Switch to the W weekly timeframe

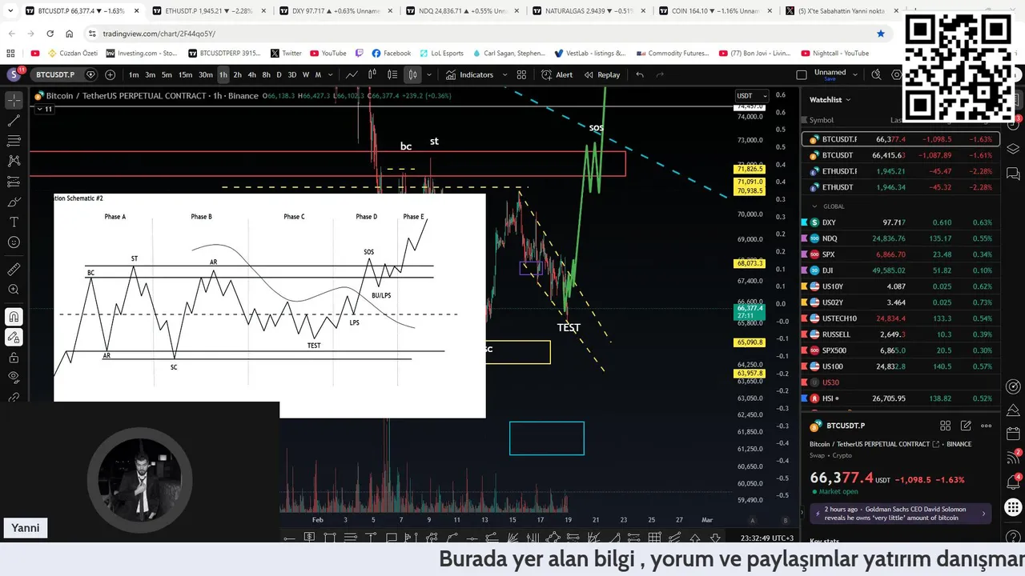point(306,74)
